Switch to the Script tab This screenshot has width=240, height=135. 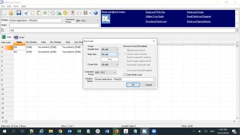click(19, 37)
